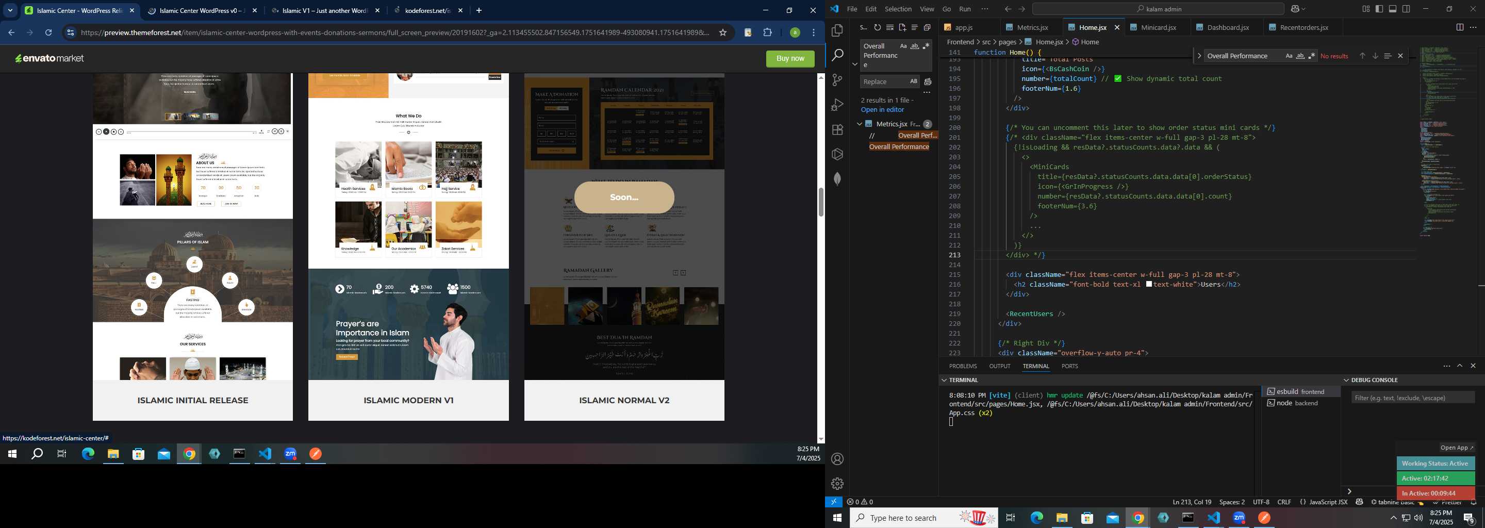Toggle the primary side bar
Screen dimensions: 1485x528
point(1379,9)
